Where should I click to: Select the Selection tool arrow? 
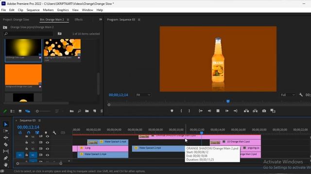pos(5,124)
